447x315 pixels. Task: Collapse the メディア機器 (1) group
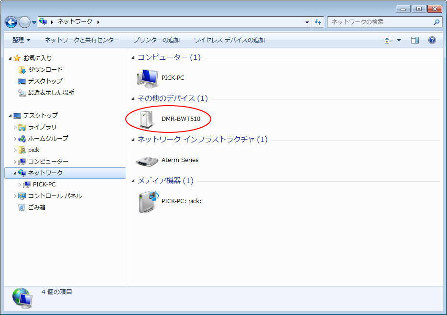[133, 181]
